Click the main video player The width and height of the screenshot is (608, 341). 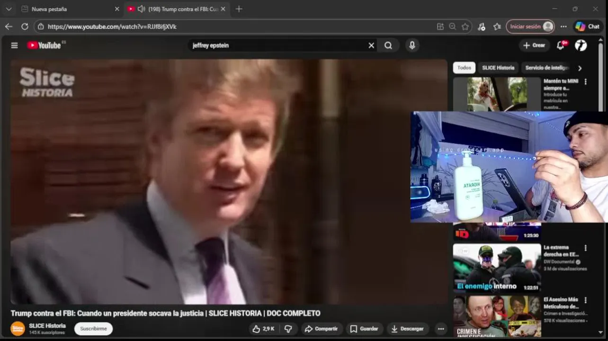tap(229, 182)
